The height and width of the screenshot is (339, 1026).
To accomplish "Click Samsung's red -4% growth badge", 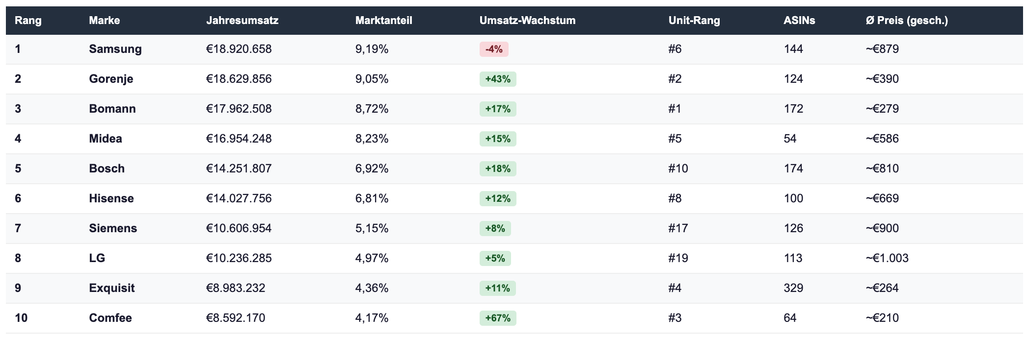I will (494, 49).
